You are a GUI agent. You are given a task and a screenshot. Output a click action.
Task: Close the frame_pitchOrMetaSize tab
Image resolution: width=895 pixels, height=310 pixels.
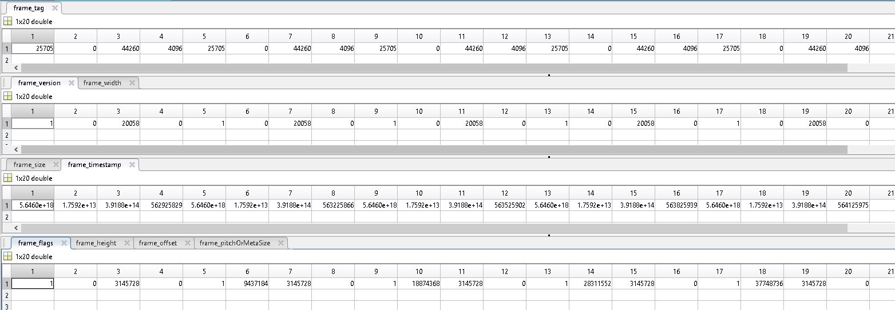coord(280,243)
